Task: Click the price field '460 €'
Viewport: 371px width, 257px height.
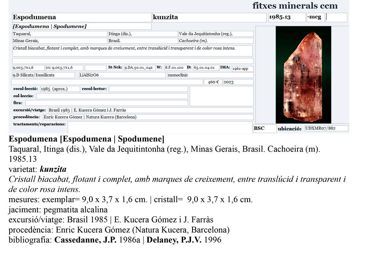Action: click(x=213, y=82)
